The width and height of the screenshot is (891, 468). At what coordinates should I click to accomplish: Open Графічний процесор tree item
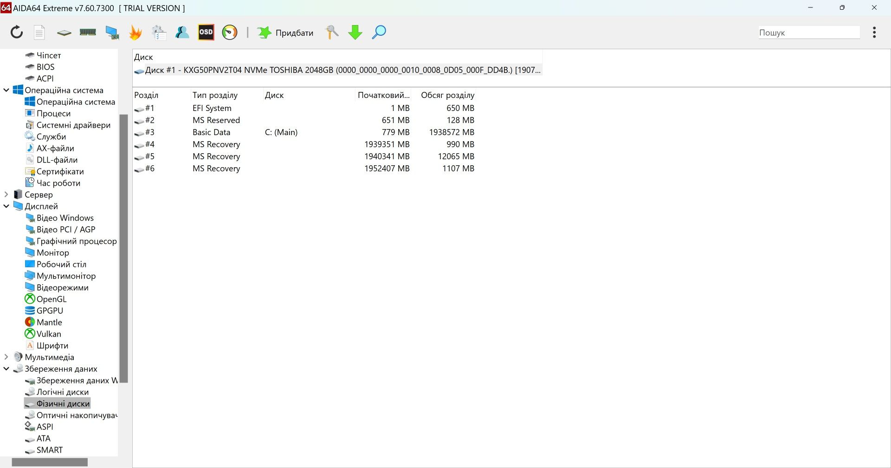click(x=71, y=241)
